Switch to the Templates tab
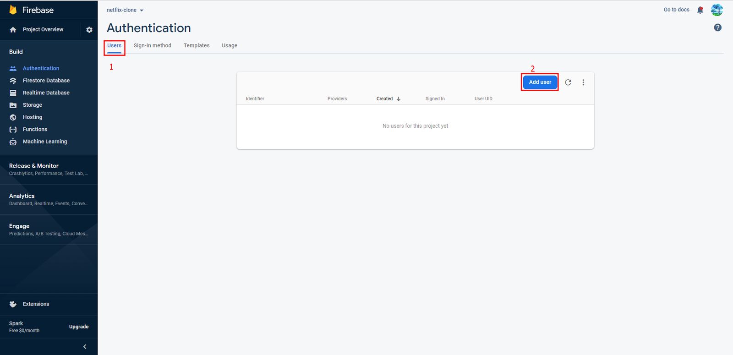This screenshot has width=733, height=355. click(197, 45)
